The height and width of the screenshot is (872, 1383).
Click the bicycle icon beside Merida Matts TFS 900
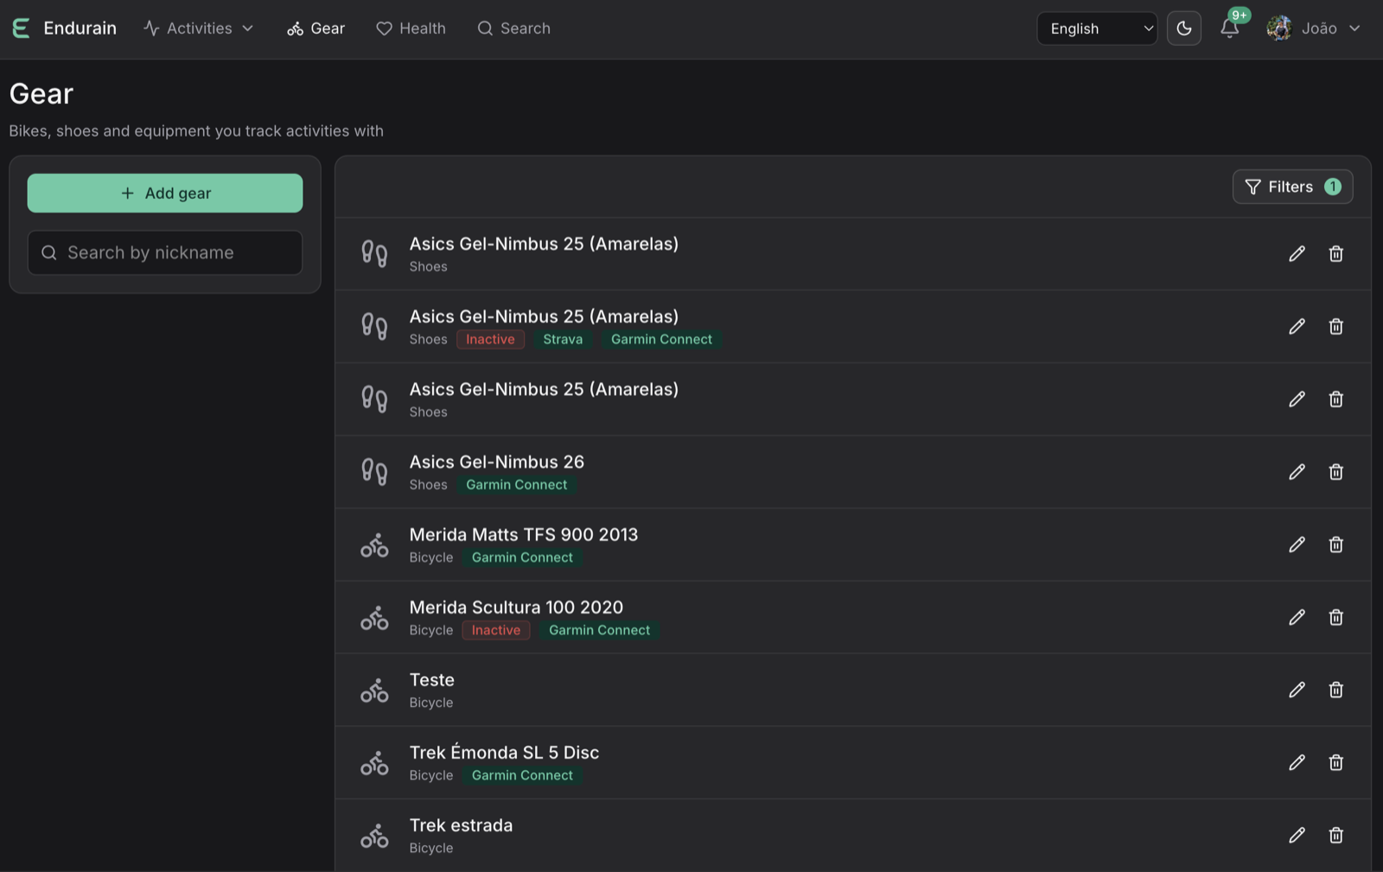374,544
